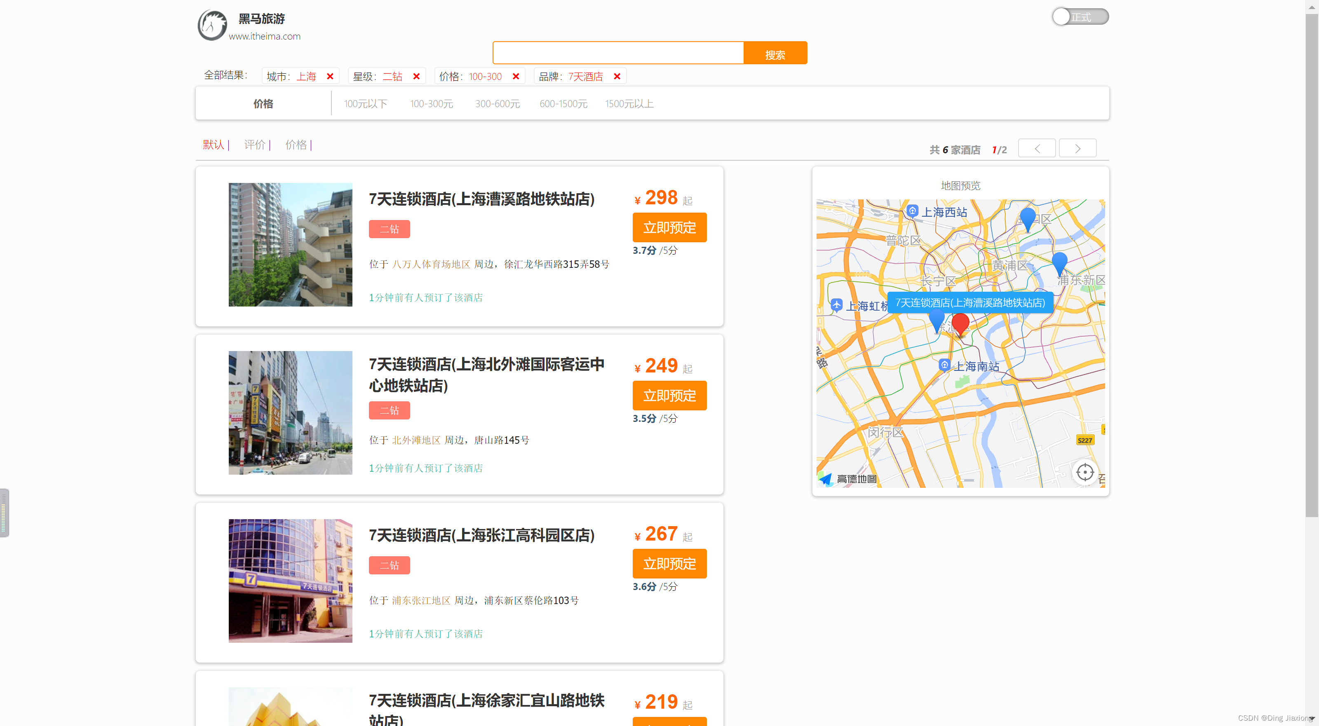Book the 267 yuan 张江高科园区店 hotel
Image resolution: width=1319 pixels, height=726 pixels.
[x=669, y=564]
